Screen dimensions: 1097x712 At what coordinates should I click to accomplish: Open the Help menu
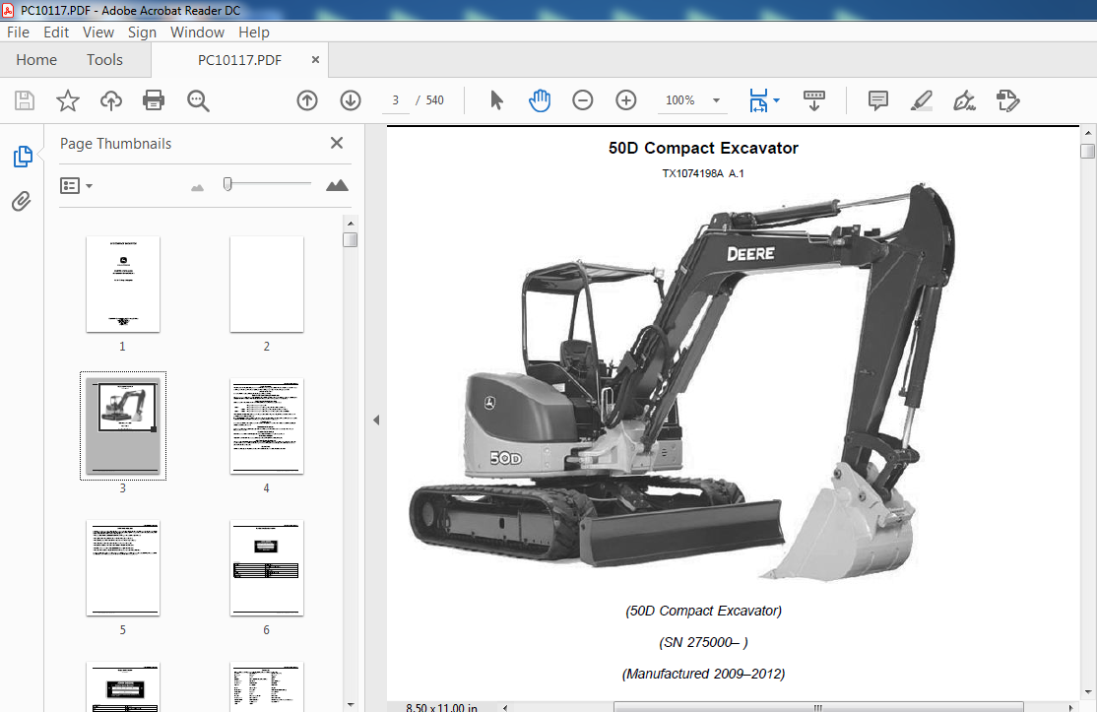(253, 32)
